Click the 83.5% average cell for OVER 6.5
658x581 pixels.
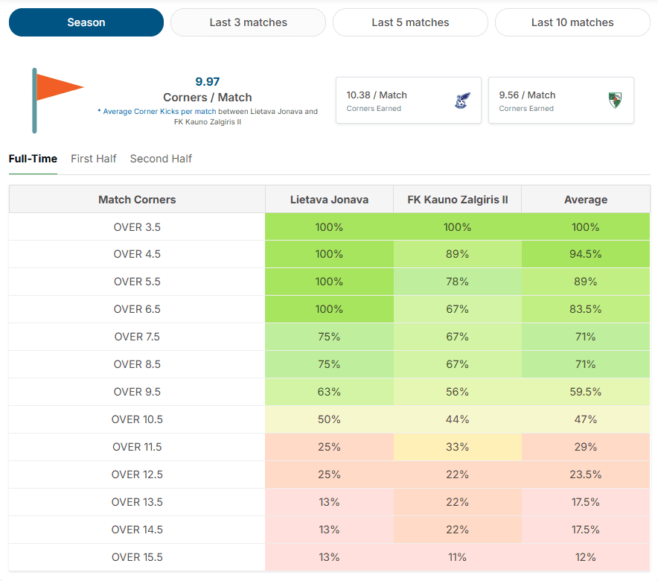(586, 309)
